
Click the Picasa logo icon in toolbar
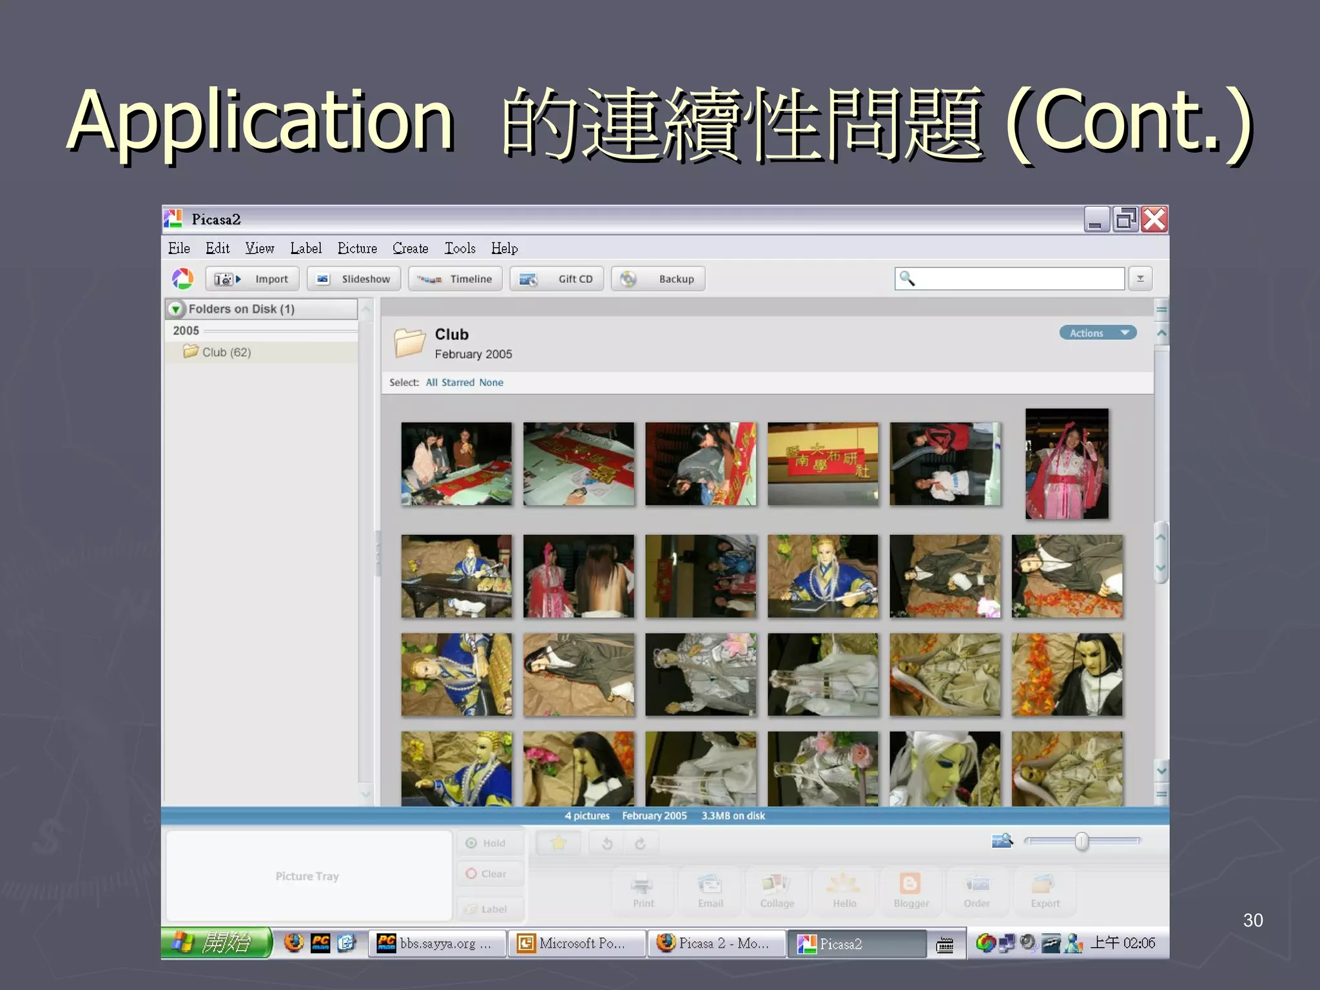click(x=182, y=278)
